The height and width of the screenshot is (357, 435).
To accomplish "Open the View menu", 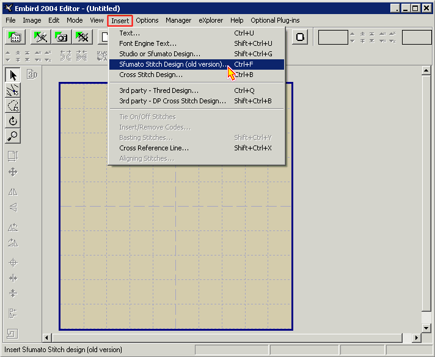I will pyautogui.click(x=97, y=20).
